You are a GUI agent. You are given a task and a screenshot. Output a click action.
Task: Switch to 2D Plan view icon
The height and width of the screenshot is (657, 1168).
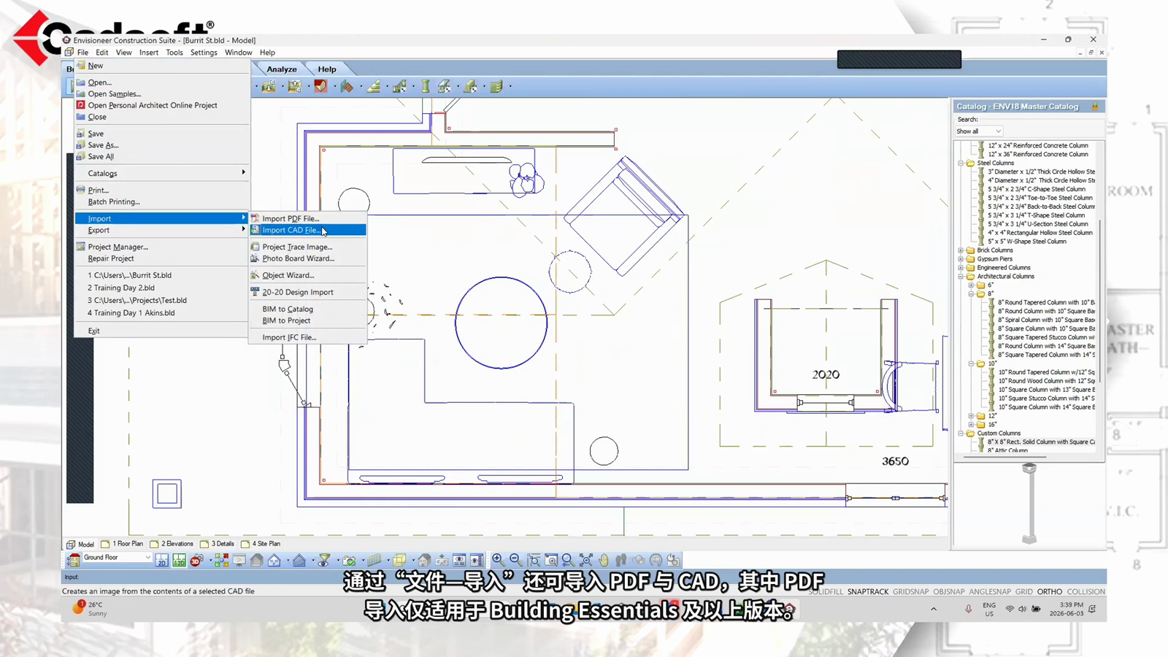pyautogui.click(x=161, y=560)
